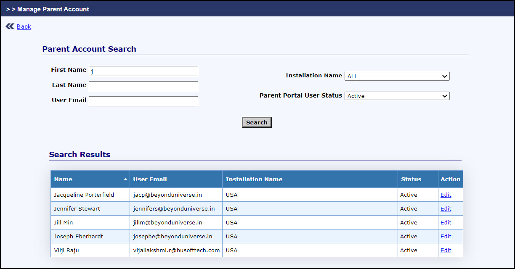Screen dimensions: 515x269
Task: Click Edit for Joseph Eberhardt
Action: [x=446, y=236]
